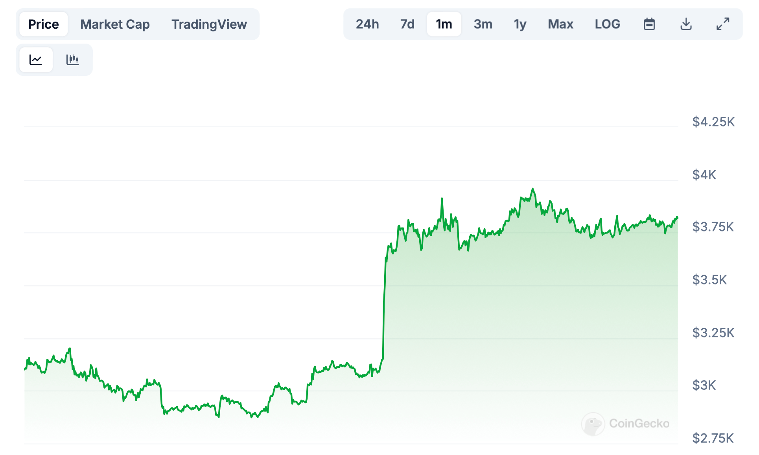Choose the 3m time range
This screenshot has height=455, width=759.
483,24
